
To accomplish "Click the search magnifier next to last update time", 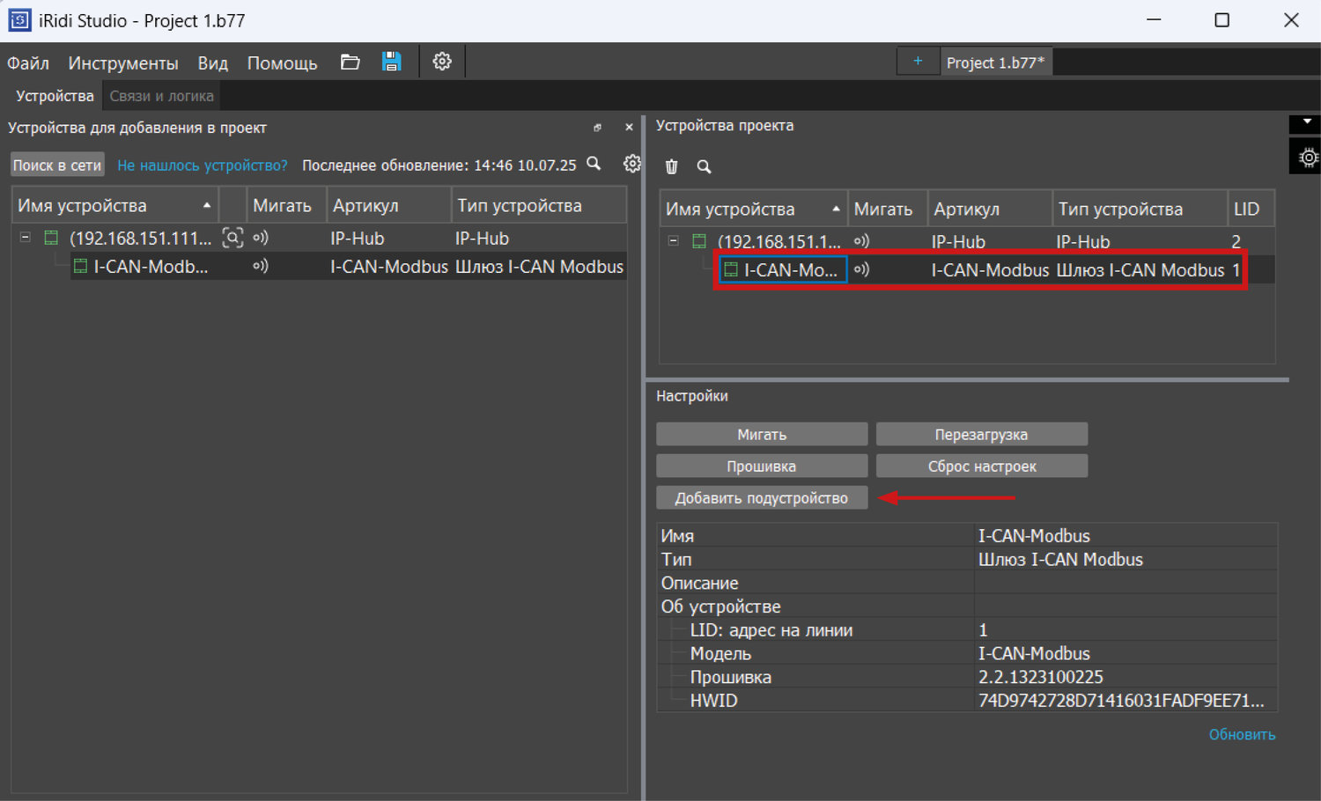I will point(594,164).
